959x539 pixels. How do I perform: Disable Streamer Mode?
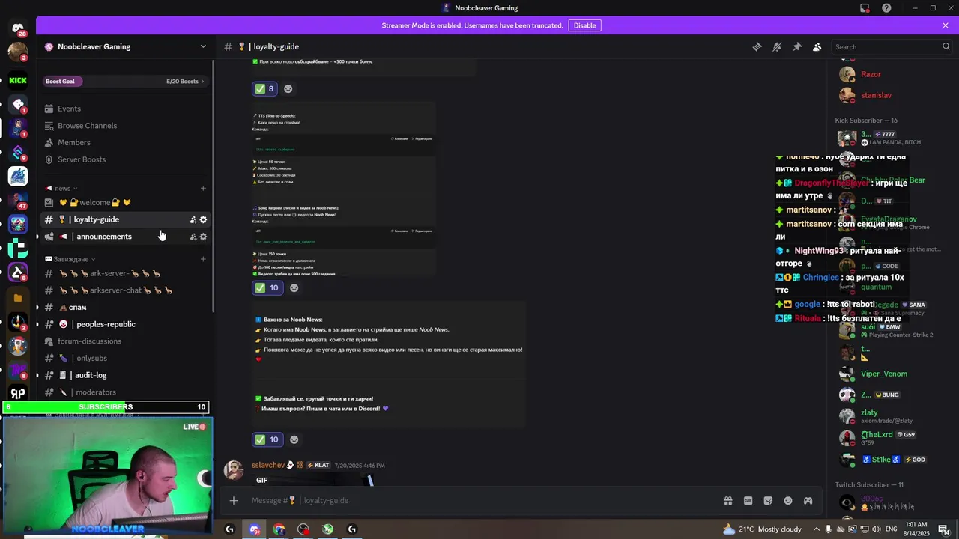pos(584,25)
